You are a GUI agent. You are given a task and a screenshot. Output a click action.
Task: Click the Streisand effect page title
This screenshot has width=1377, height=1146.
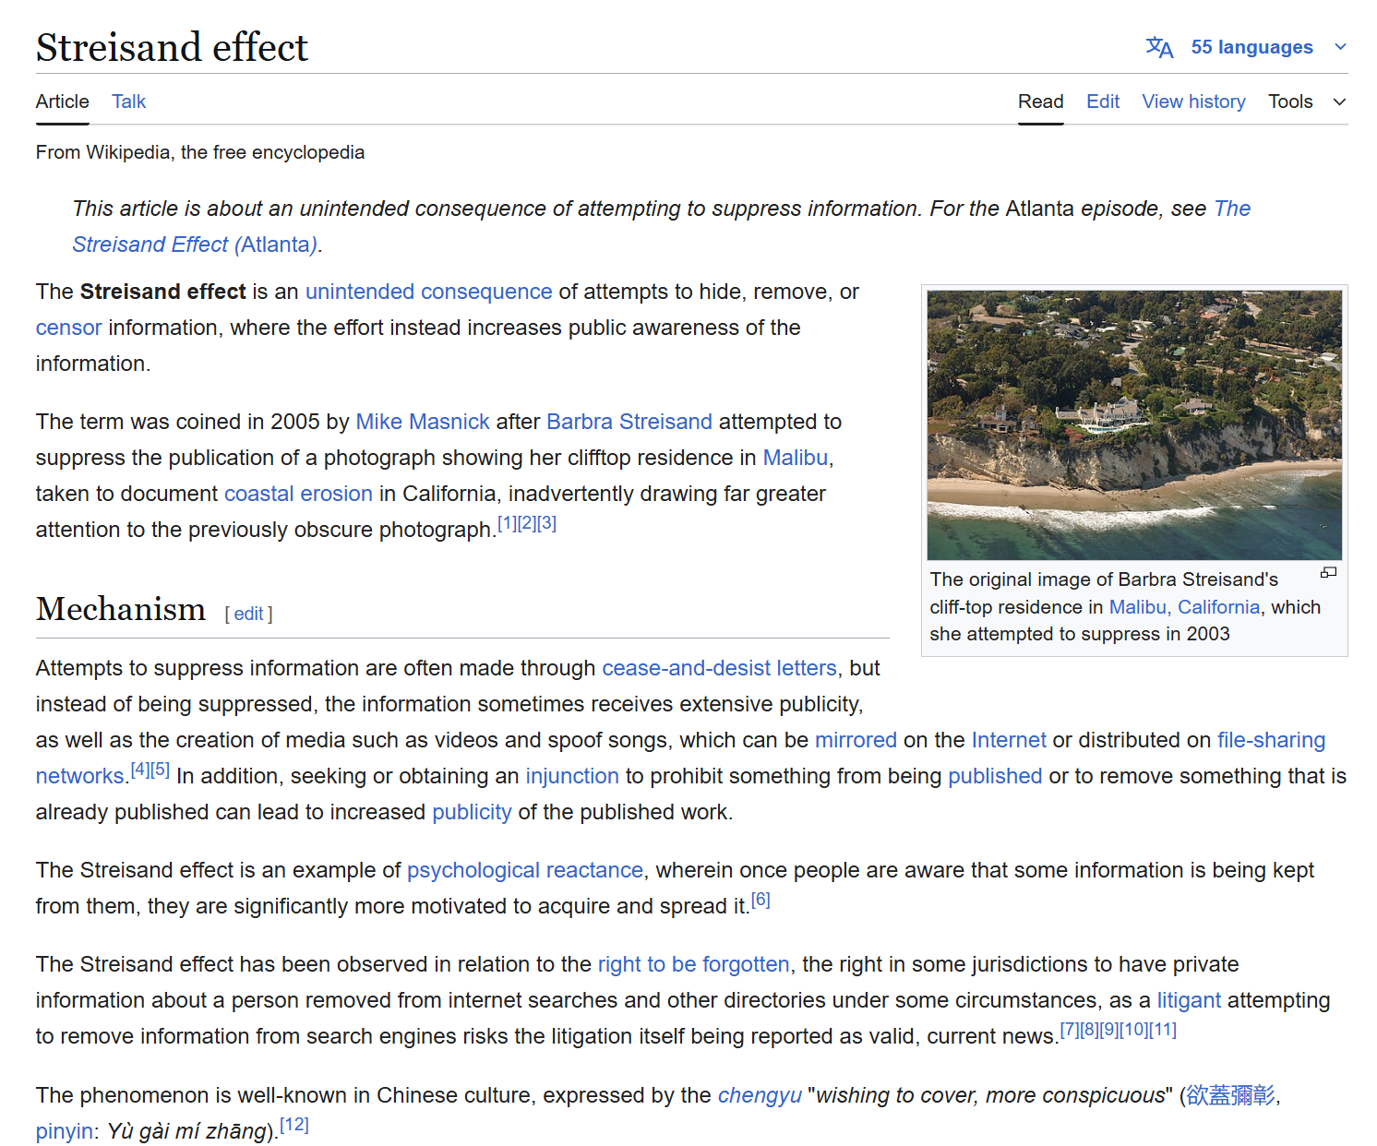tap(172, 47)
